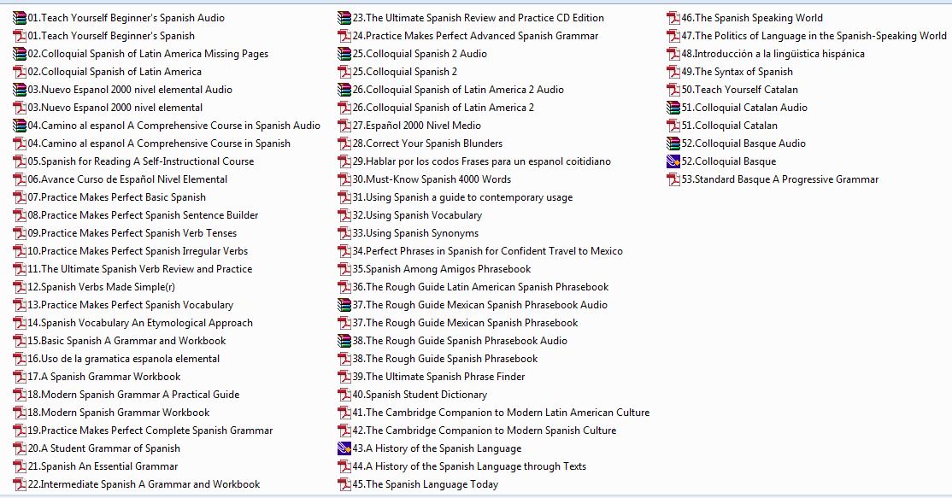Click the PDF icon beside Spanish for Reading
The width and height of the screenshot is (952, 498).
pos(20,161)
